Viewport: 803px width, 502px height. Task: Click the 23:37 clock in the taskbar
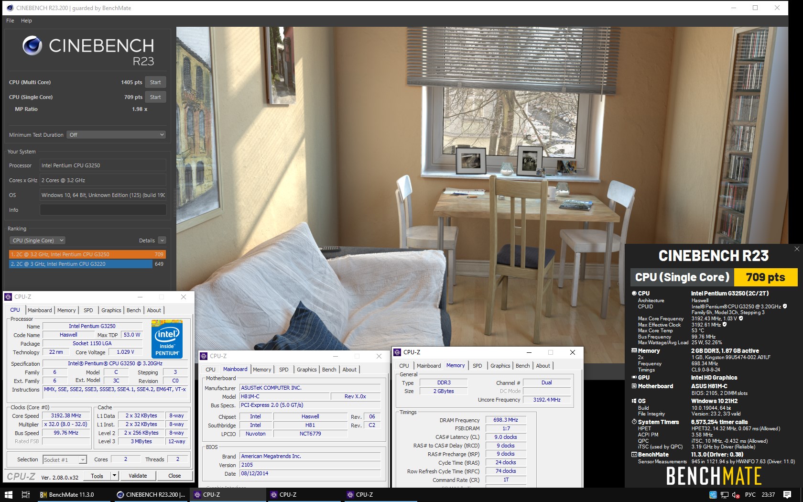pos(768,494)
